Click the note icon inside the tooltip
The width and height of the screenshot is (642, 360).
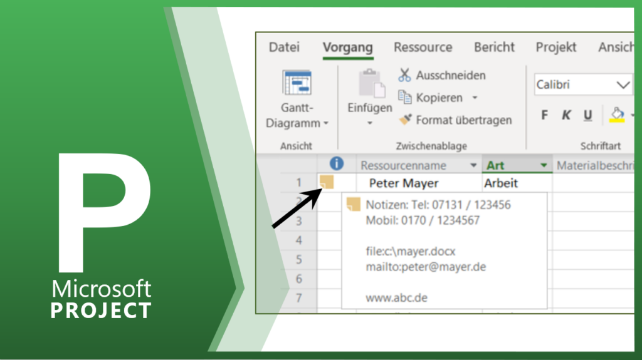pyautogui.click(x=354, y=204)
